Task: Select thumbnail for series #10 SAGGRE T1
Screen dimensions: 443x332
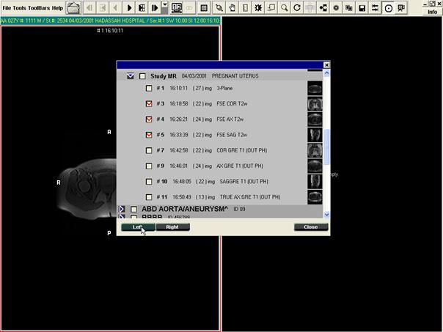Action: pyautogui.click(x=315, y=182)
